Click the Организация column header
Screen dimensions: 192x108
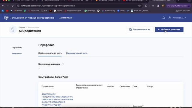pyautogui.click(x=47, y=86)
